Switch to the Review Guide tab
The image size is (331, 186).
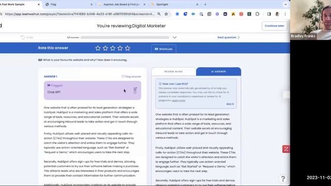tap(174, 71)
